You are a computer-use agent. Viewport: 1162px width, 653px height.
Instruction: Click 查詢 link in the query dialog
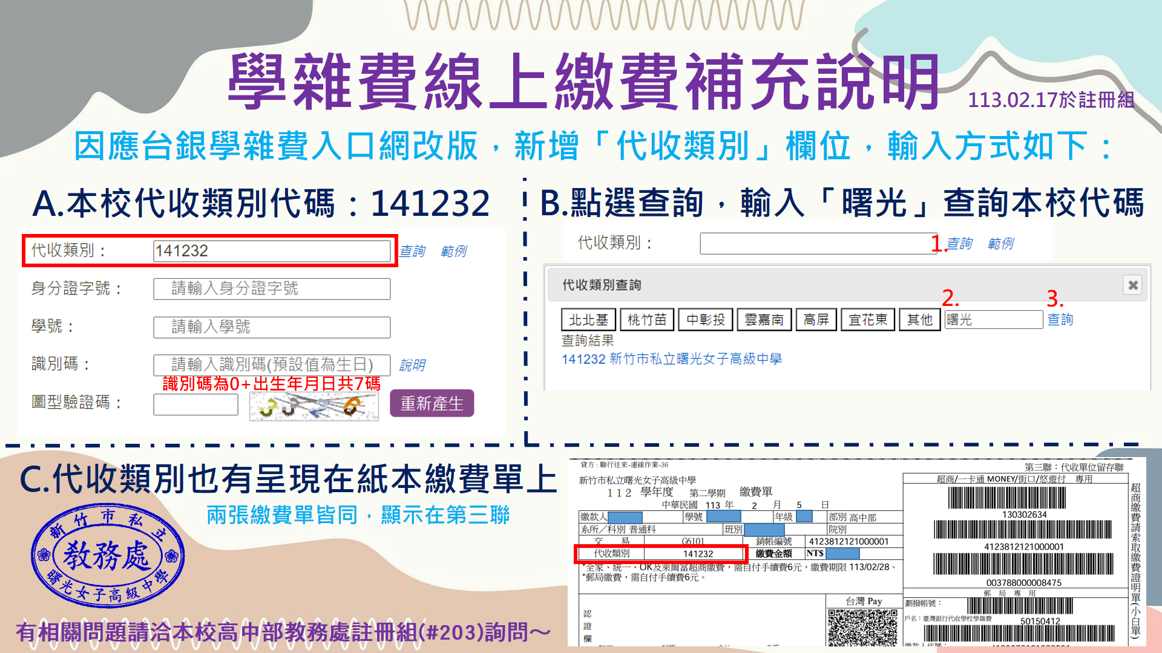[1060, 320]
